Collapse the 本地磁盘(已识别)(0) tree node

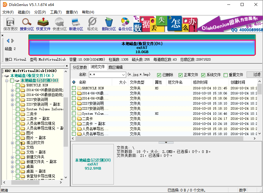(x=7, y=81)
